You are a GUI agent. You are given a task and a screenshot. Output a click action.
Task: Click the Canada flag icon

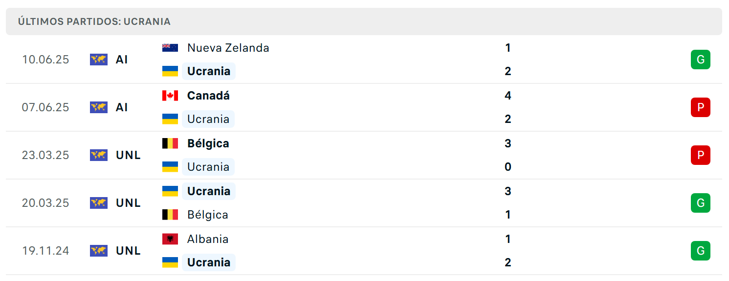coord(170,96)
